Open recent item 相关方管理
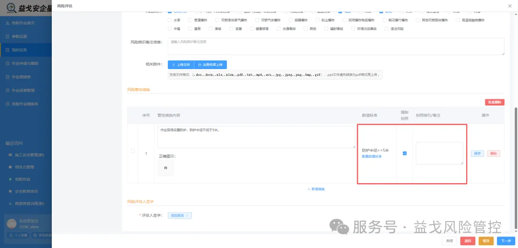Screen dimensions: 518x248 (22, 167)
